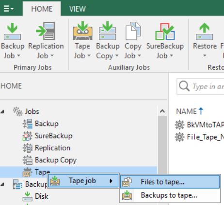Switch to the VIEW ribbon tab
224x205 pixels.
click(78, 9)
